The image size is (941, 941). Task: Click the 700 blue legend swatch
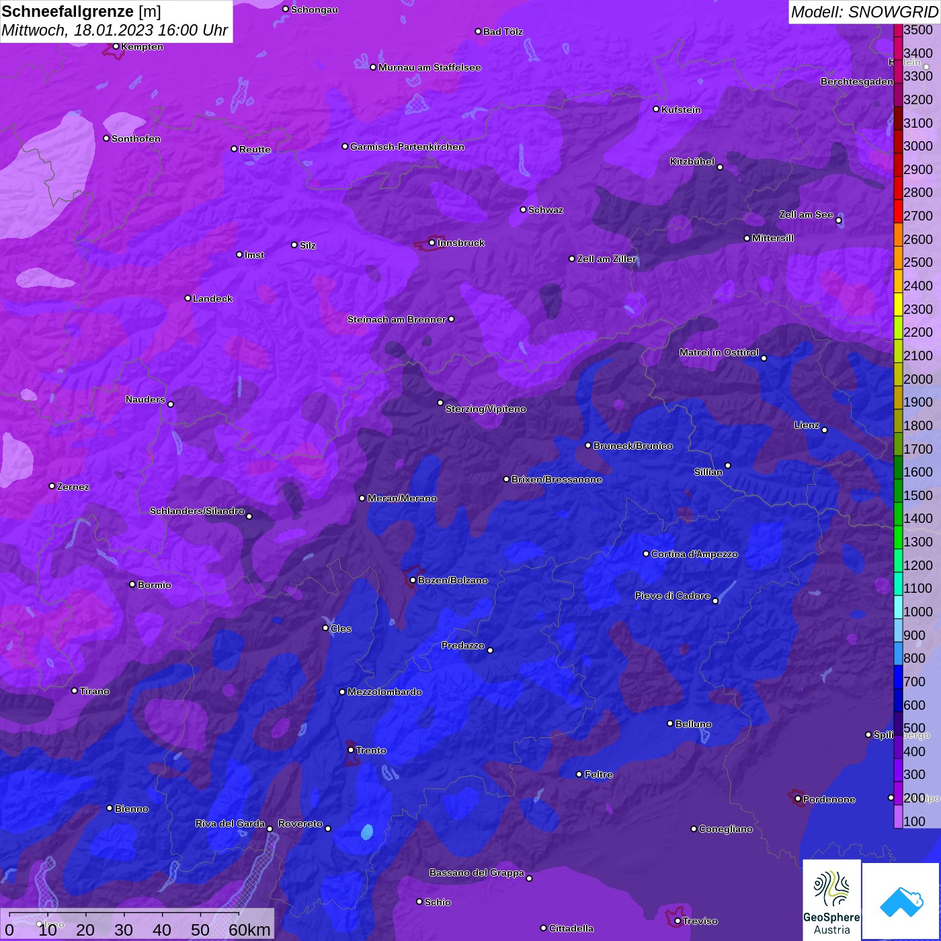pos(898,677)
